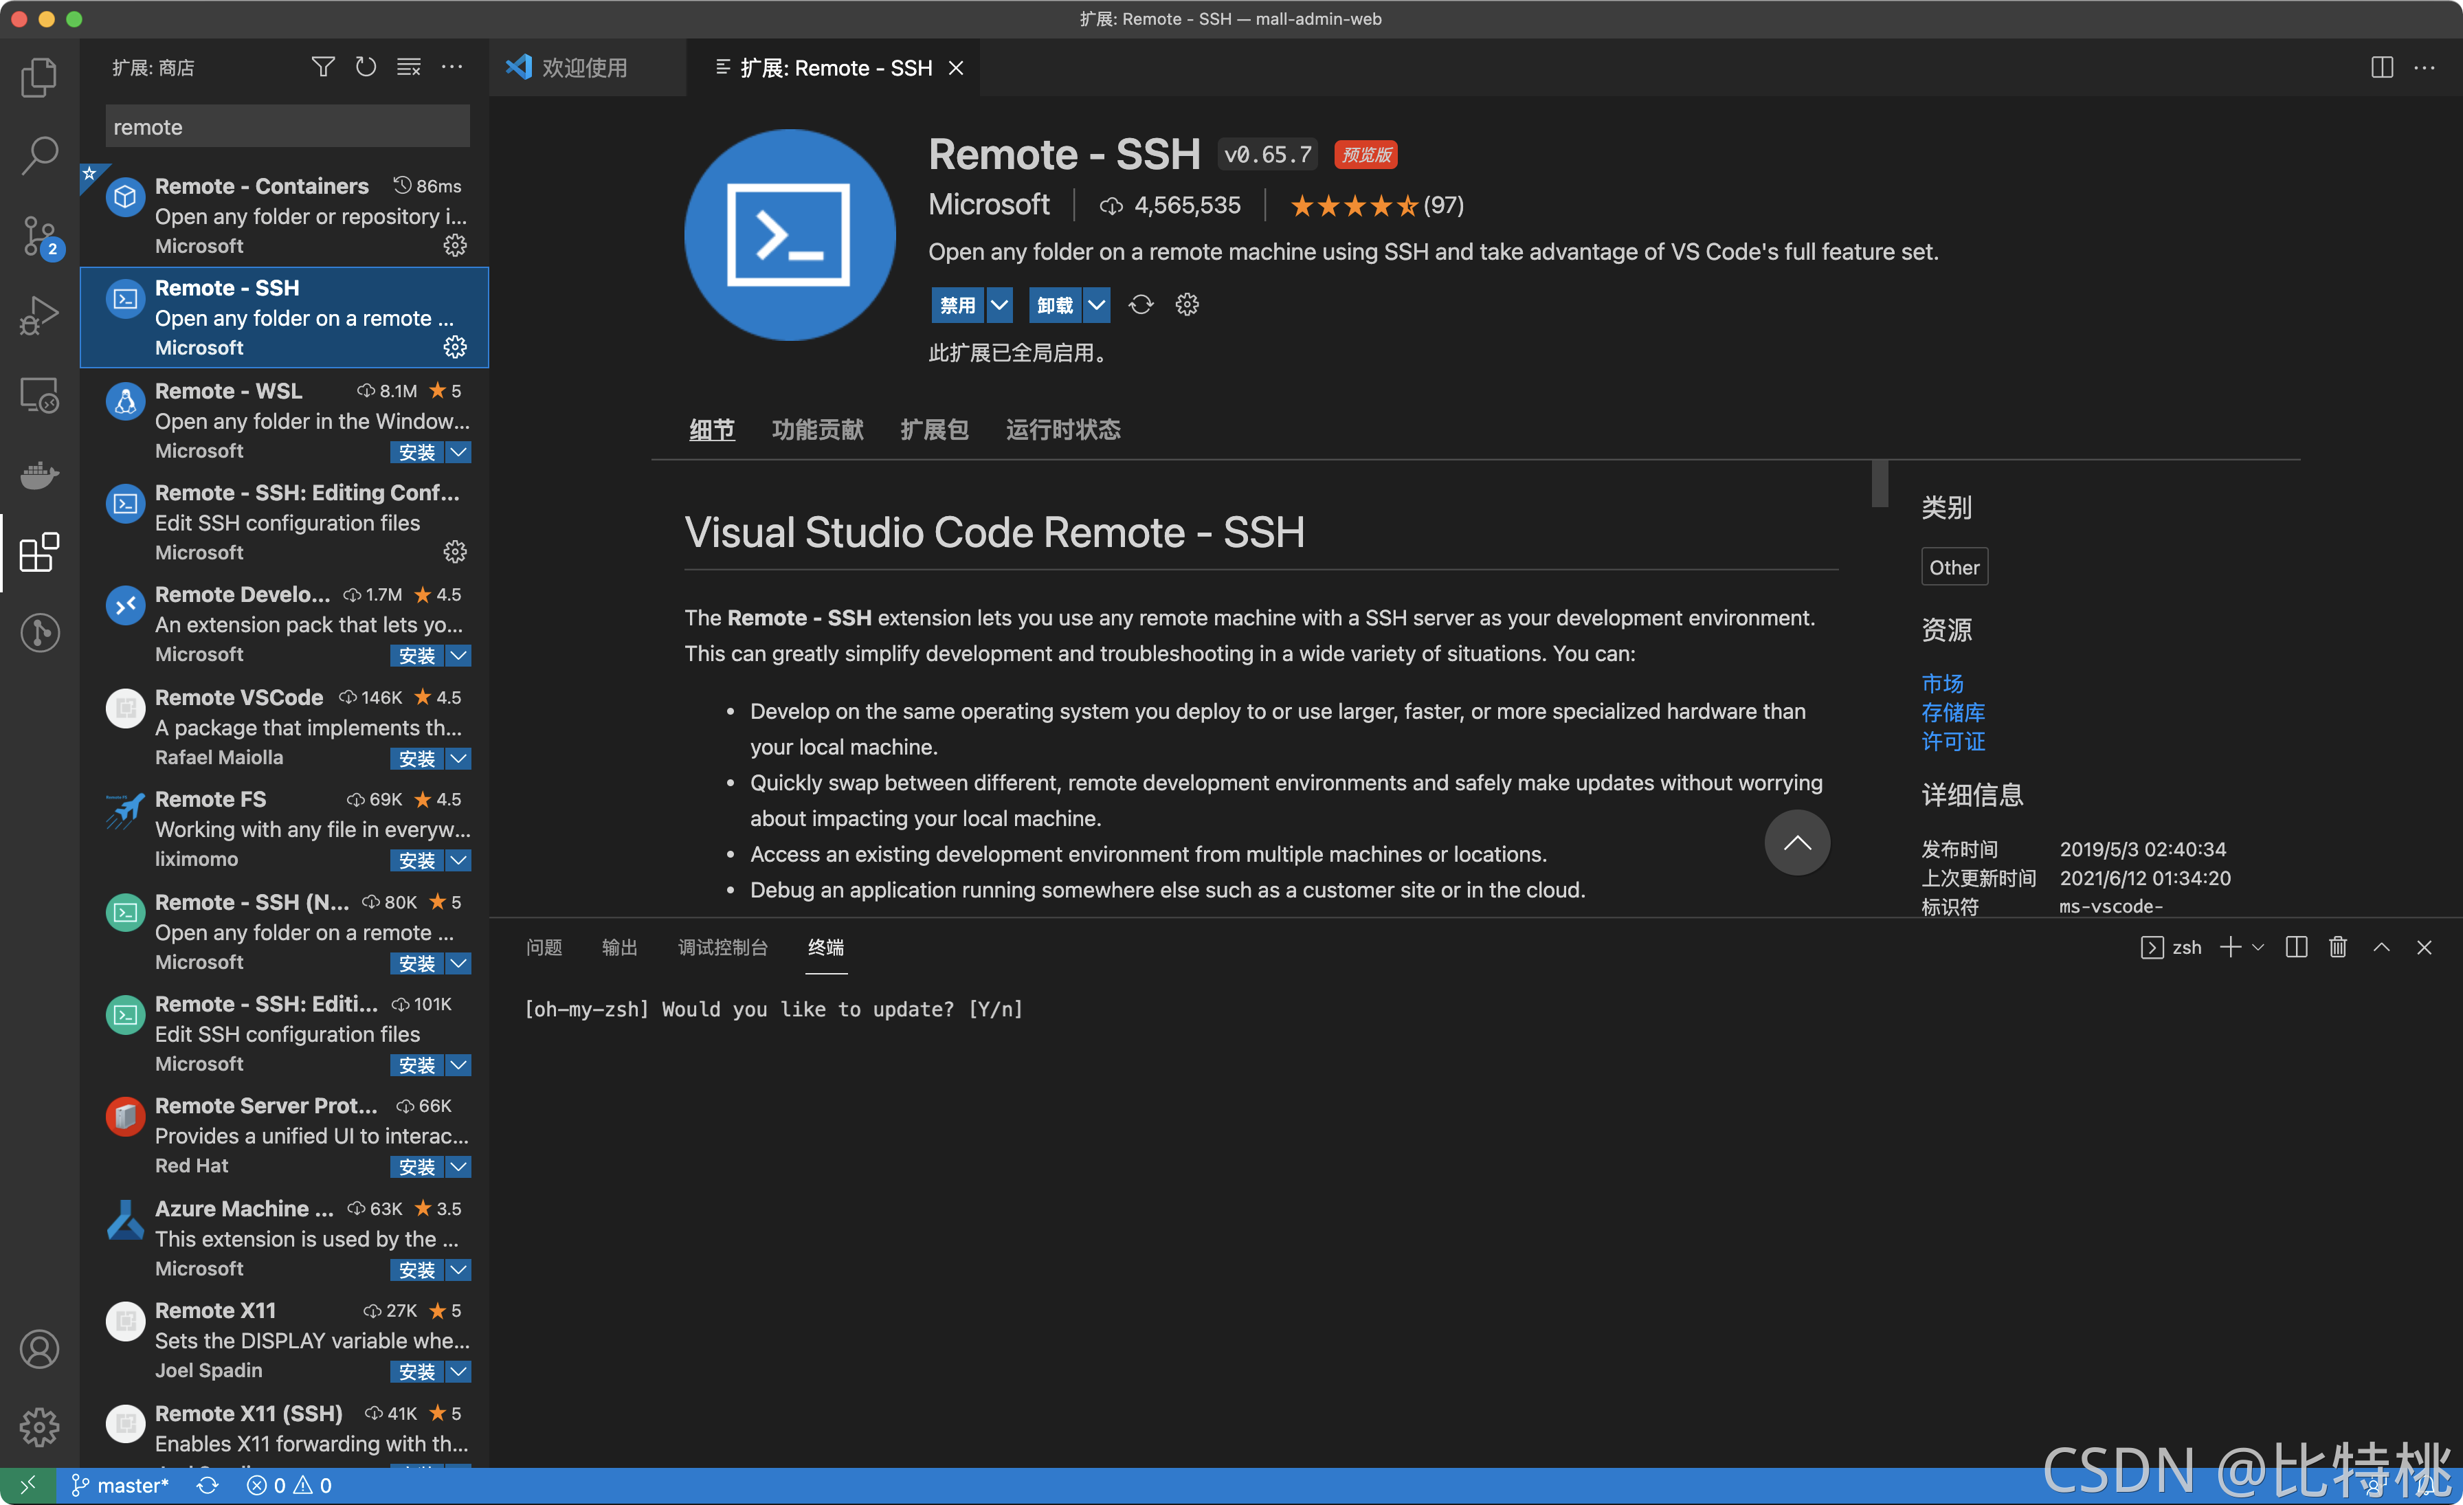
Task: Close the Remote - SSH extension tab
Action: 957,67
